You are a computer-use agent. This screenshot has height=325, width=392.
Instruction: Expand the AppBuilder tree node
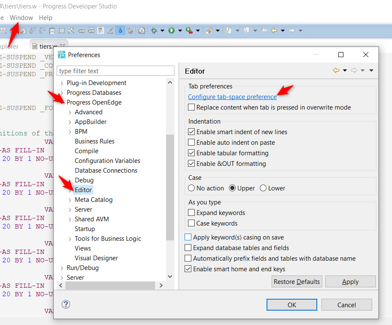70,122
